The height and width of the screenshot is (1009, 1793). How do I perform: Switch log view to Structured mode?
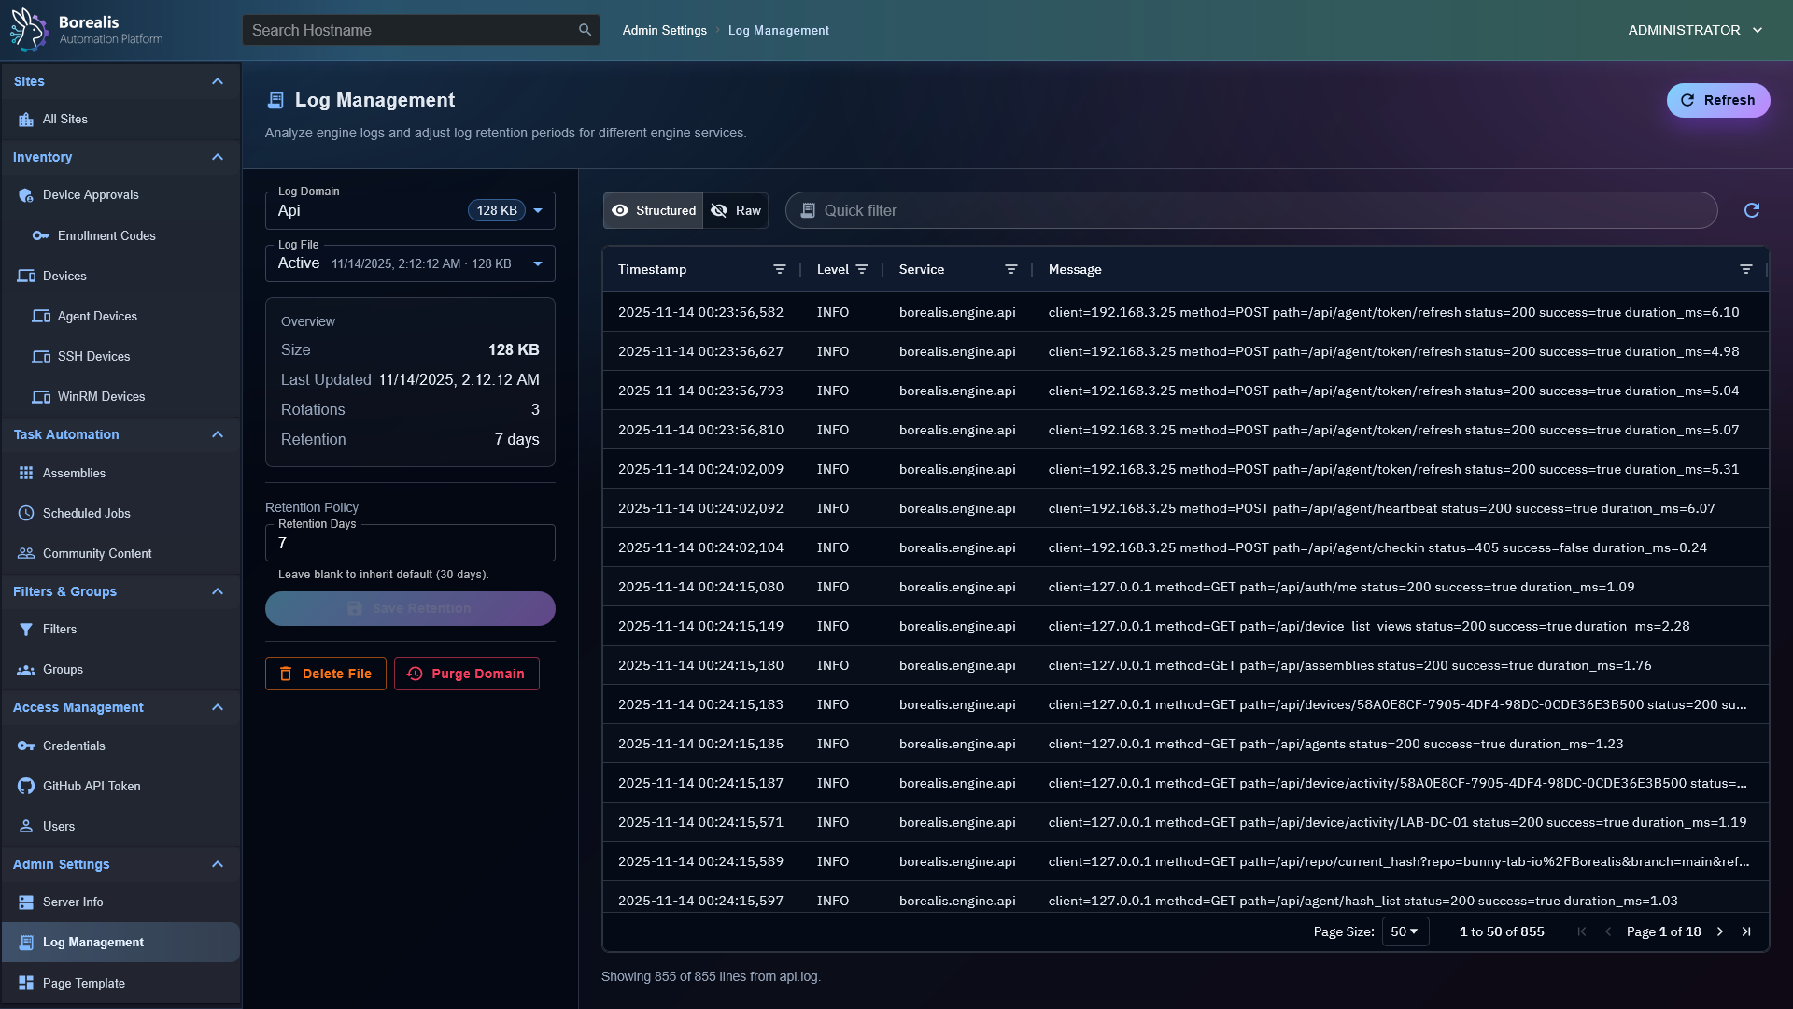tap(654, 210)
